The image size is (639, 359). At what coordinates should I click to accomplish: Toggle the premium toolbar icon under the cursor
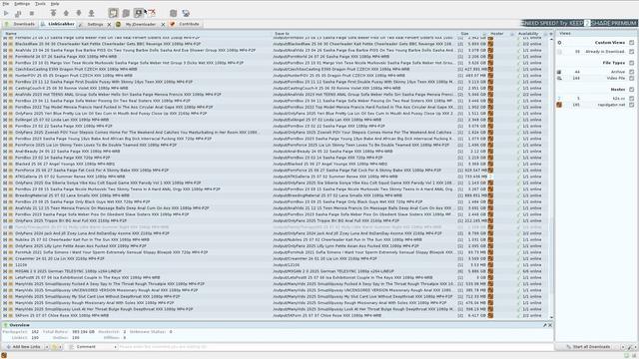point(139,13)
